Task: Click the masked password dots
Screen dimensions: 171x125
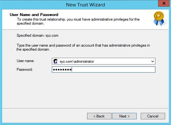Action: click(x=62, y=69)
